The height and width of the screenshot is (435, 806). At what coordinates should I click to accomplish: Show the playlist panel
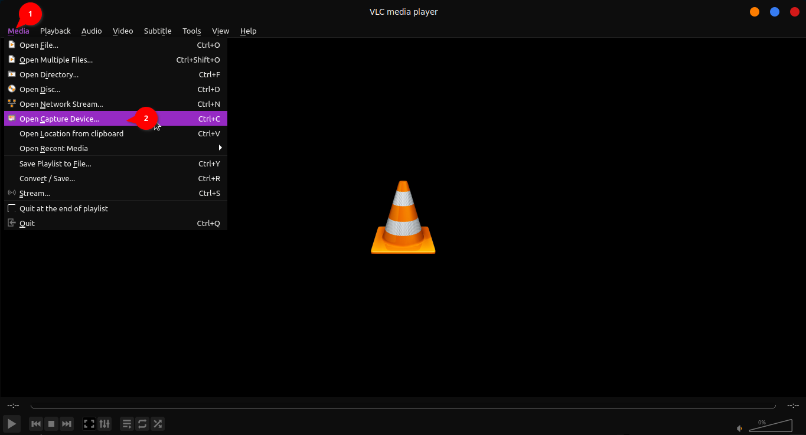pyautogui.click(x=127, y=424)
